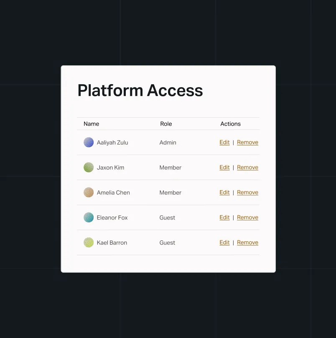
Task: Click Aaliyah Zulu's blue avatar
Action: click(89, 142)
